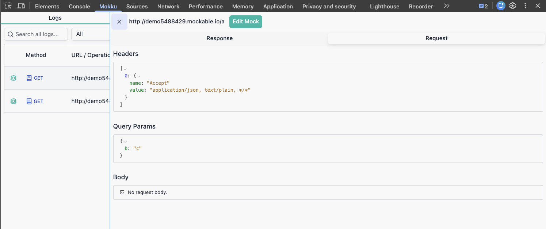
Task: Open the console messages counter showing 2
Action: click(483, 6)
